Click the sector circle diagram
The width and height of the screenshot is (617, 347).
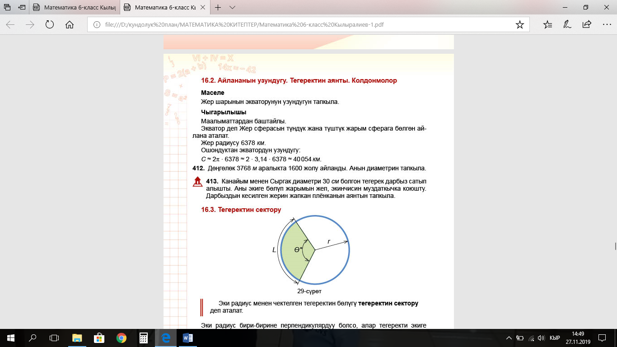tap(315, 249)
